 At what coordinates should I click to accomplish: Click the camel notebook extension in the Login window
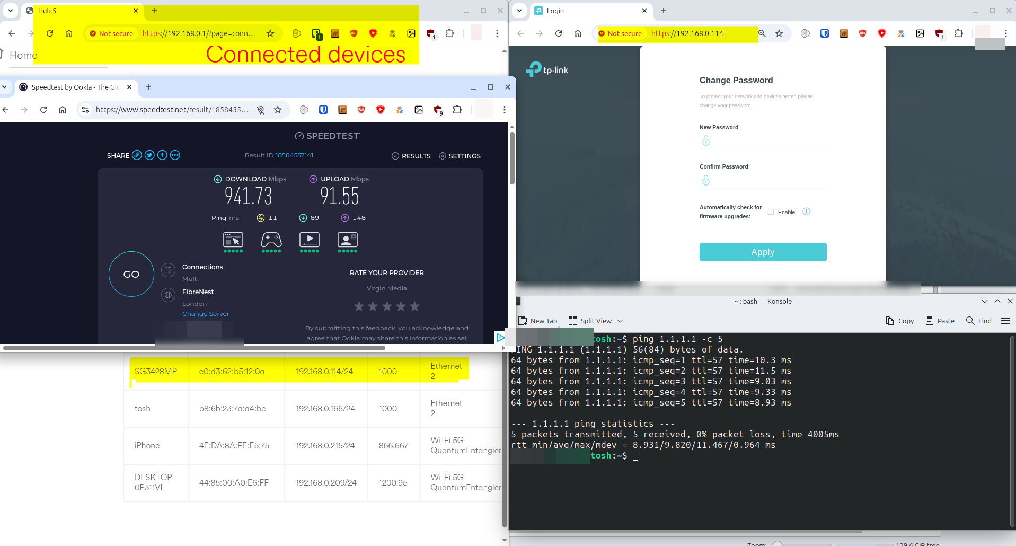[x=844, y=33]
